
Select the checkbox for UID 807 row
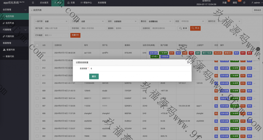coord(37,106)
